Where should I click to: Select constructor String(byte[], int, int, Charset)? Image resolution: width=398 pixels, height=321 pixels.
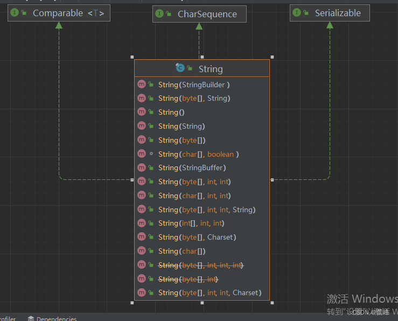pyautogui.click(x=202, y=293)
